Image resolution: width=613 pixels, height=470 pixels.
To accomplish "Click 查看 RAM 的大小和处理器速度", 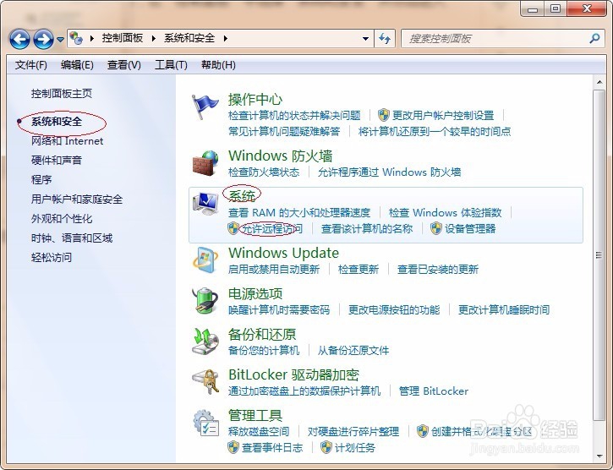I will pyautogui.click(x=299, y=213).
